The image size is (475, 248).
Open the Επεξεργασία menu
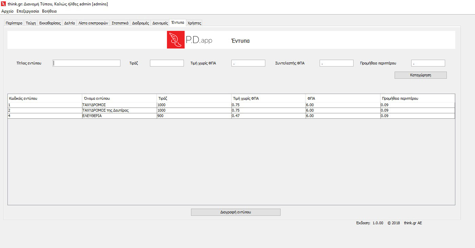[28, 11]
